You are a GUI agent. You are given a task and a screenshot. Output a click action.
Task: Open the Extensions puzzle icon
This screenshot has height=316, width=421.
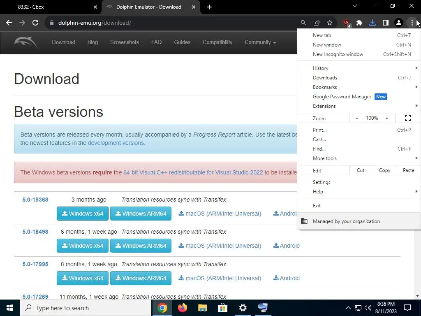[x=359, y=23]
